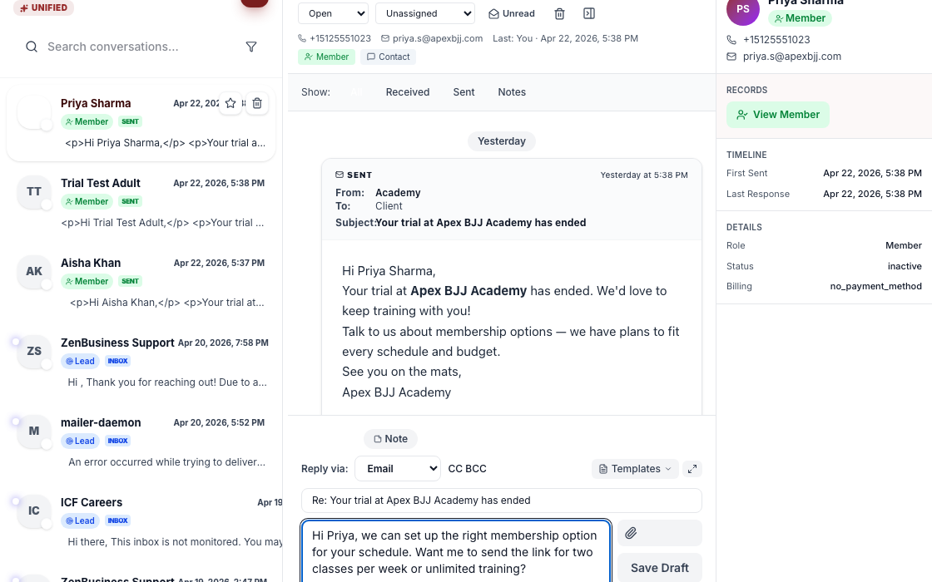
Task: Expand the Templates dropdown
Action: pos(635,469)
